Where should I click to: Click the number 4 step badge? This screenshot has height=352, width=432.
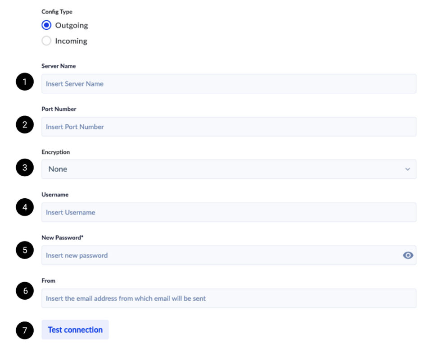(25, 208)
